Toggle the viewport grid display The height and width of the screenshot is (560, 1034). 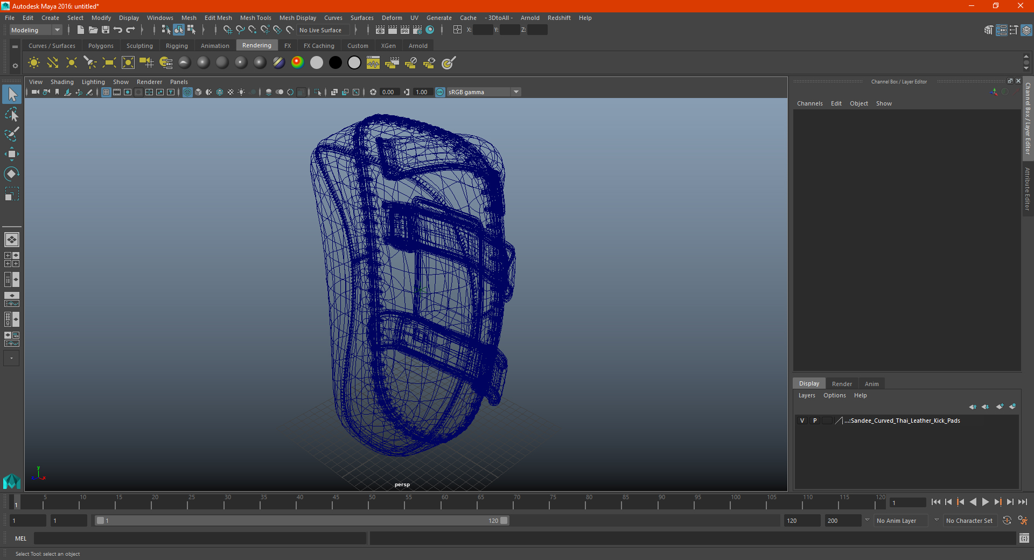tap(106, 92)
